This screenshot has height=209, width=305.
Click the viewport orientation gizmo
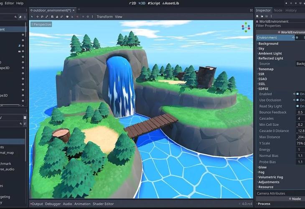coord(245,28)
